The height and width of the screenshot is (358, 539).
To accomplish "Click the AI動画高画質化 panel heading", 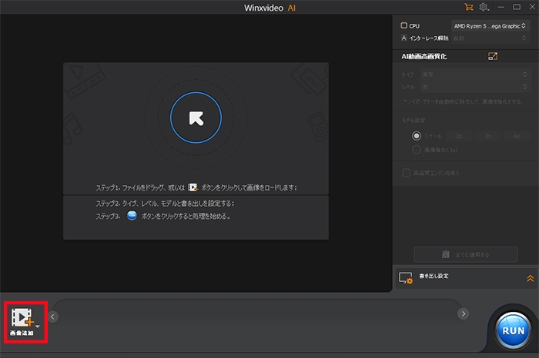I will [423, 57].
